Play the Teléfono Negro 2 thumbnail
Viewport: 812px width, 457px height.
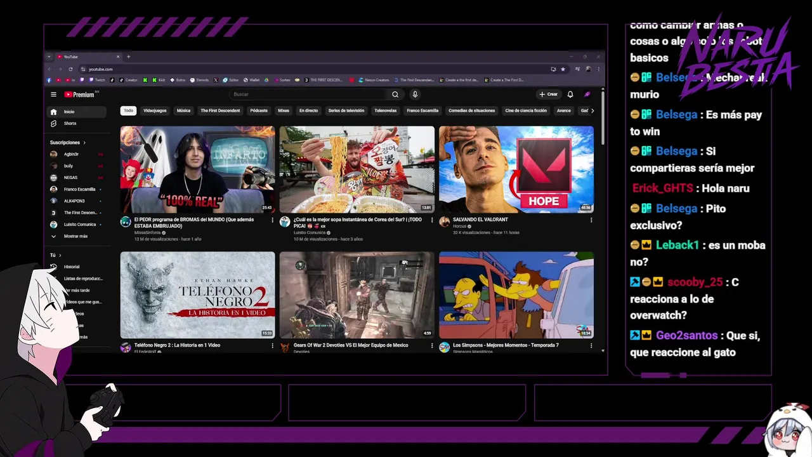(x=198, y=295)
